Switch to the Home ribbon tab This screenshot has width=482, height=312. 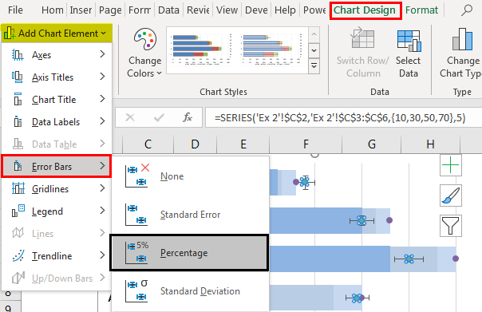click(x=52, y=10)
